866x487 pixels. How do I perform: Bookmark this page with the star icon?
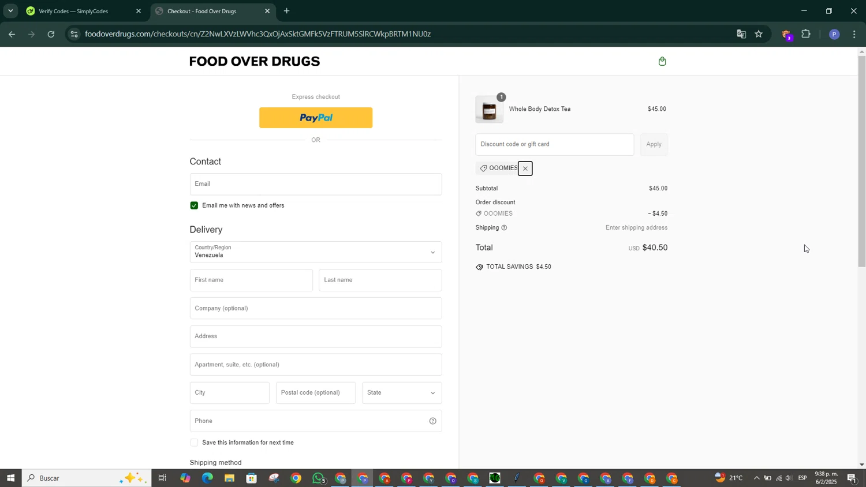click(x=759, y=34)
